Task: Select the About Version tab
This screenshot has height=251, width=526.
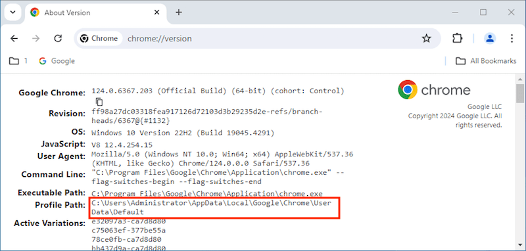Action: pyautogui.click(x=95, y=12)
